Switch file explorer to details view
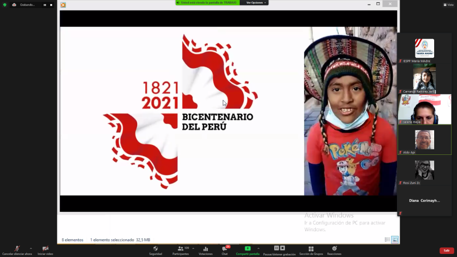457x257 pixels. coord(387,240)
